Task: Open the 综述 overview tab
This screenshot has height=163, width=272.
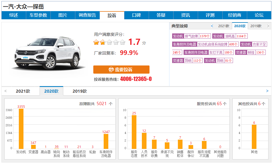Action: coord(14,15)
